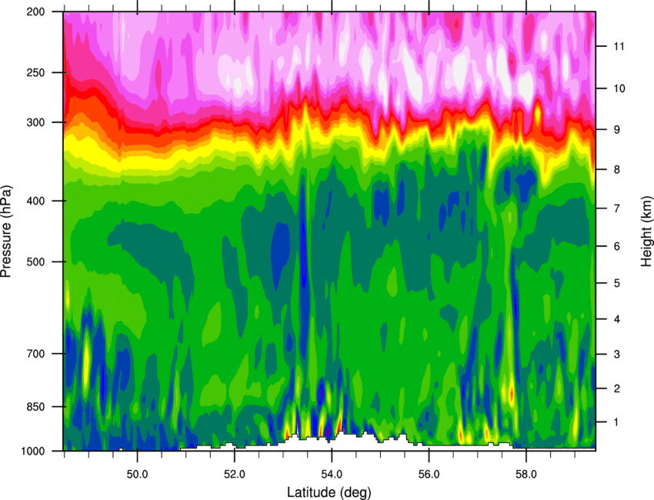Click the 200 pressure axis label
The image size is (654, 500).
point(36,12)
